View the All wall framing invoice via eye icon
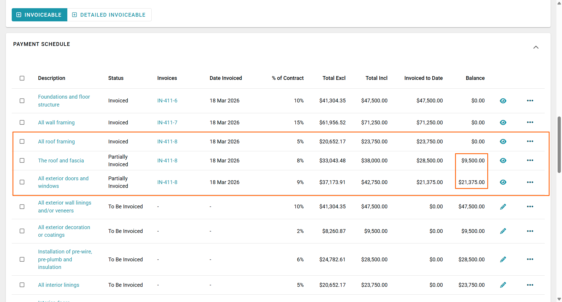 coord(503,122)
